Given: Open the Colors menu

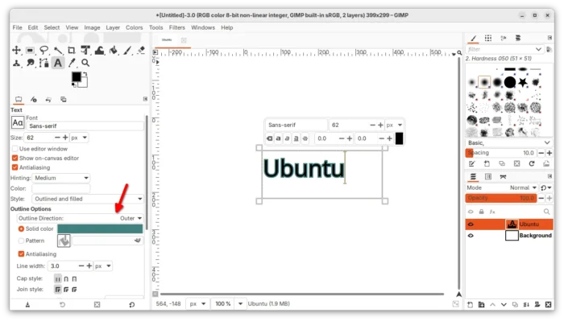Looking at the screenshot, I should tap(135, 27).
